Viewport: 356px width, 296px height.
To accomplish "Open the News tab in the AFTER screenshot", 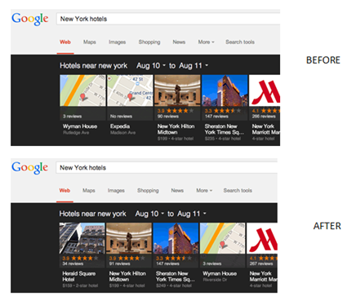I will (177, 191).
